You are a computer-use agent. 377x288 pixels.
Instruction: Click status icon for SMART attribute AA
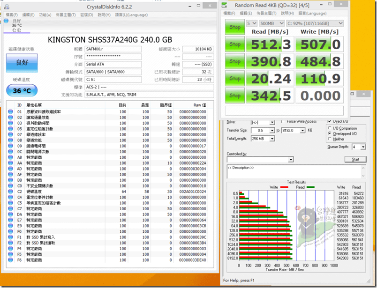click(10, 163)
